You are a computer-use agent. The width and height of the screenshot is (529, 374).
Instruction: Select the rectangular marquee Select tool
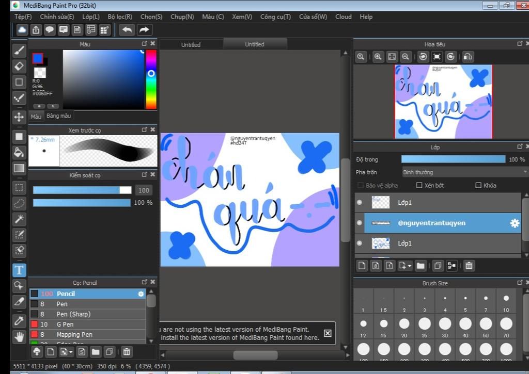tap(19, 188)
